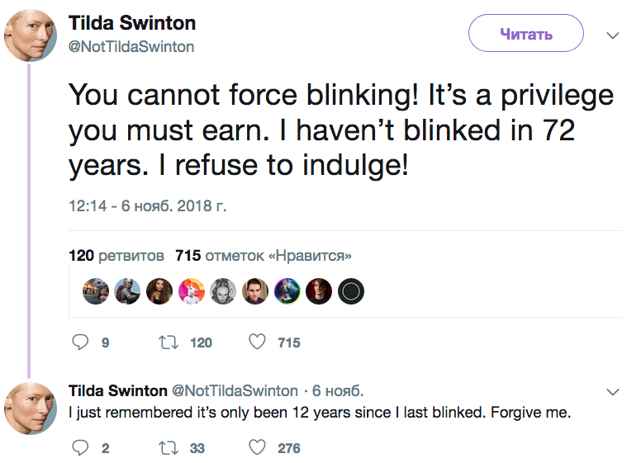The height and width of the screenshot is (463, 627).
Task: Open the @NotTildaSwinton handle in tweet header
Action: [x=131, y=47]
